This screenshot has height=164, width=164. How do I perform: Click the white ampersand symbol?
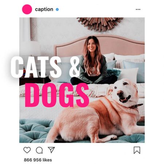(75, 67)
